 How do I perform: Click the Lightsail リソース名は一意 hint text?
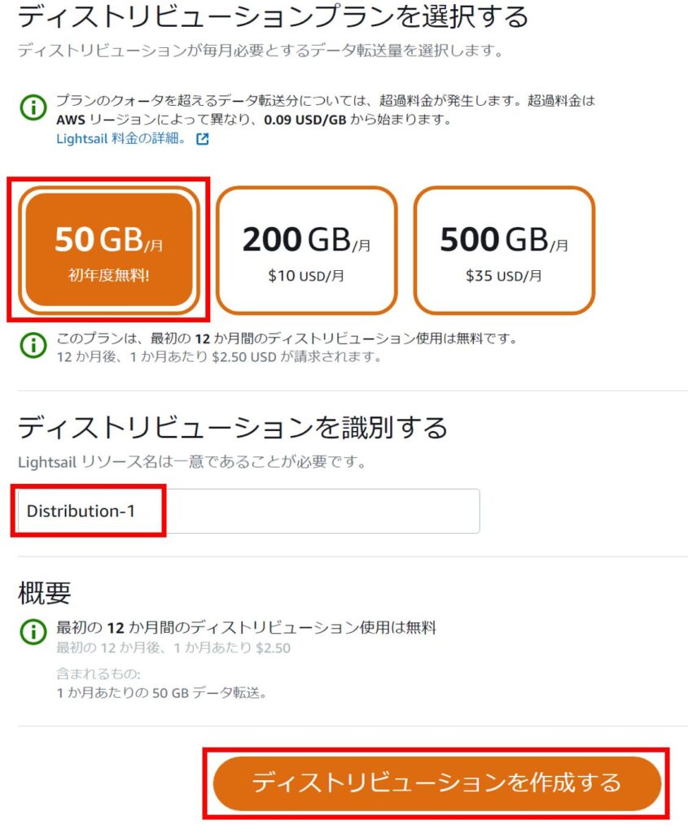click(x=191, y=462)
